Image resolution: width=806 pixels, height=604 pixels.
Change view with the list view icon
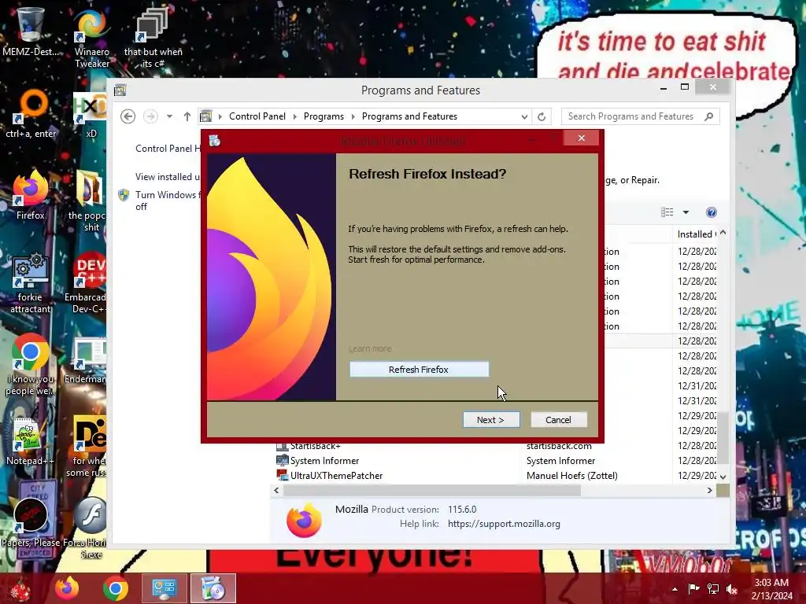pos(667,212)
